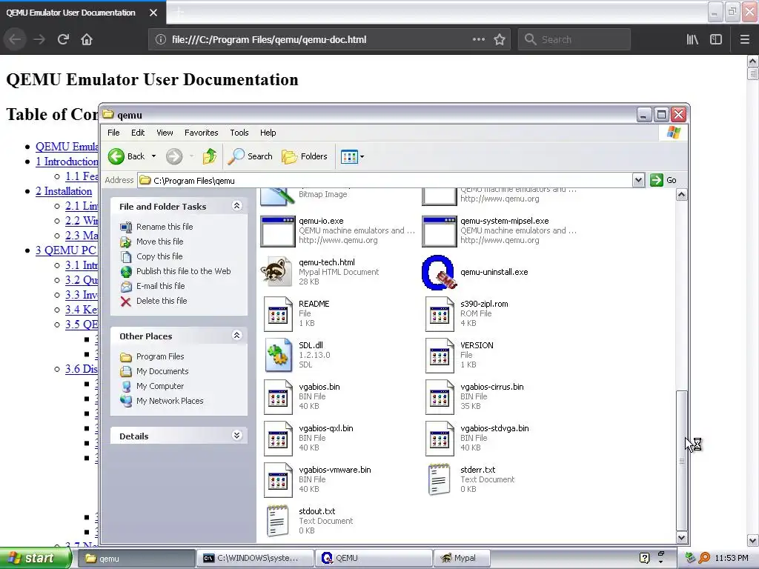This screenshot has height=569, width=759.
Task: Select the VERSION file icon
Action: [x=440, y=356]
